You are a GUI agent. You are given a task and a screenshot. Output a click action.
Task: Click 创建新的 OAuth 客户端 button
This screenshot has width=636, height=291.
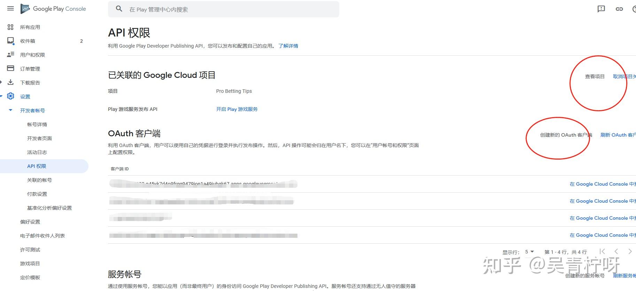point(566,135)
